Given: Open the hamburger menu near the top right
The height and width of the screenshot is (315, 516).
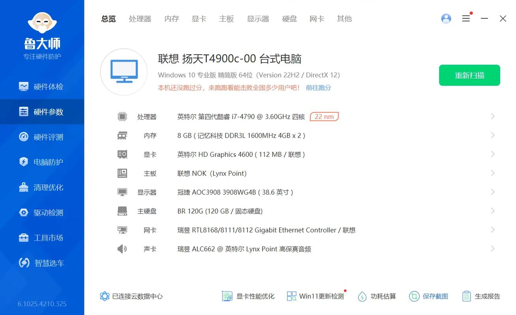Looking at the screenshot, I should coord(466,18).
